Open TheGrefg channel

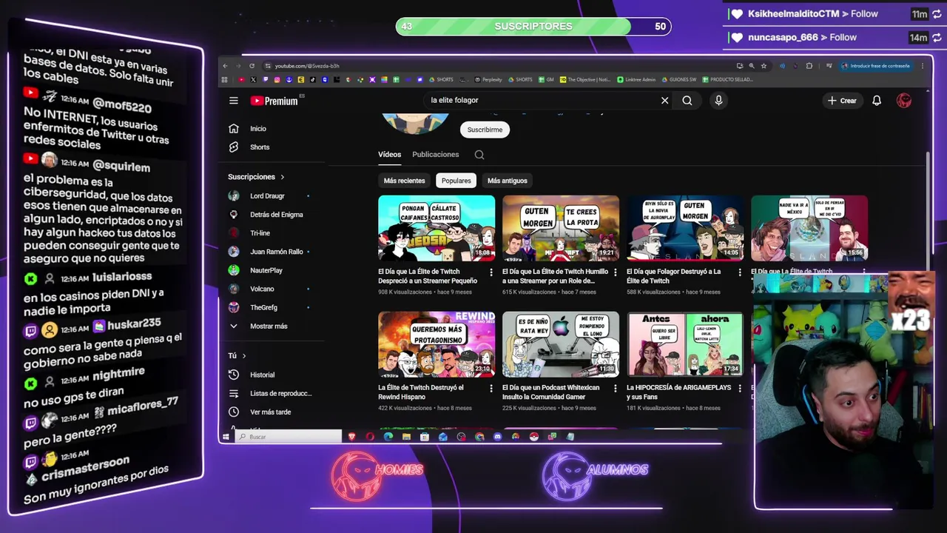point(263,307)
